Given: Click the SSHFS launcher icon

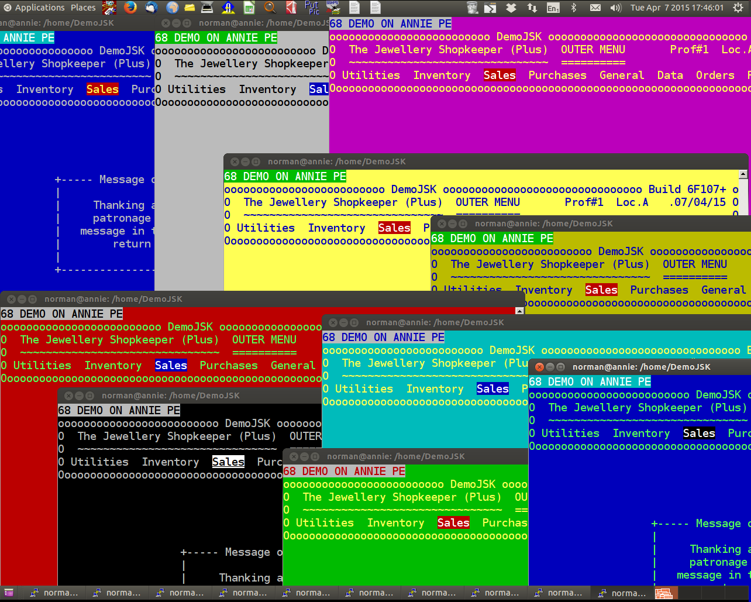Looking at the screenshot, I should tap(333, 8).
